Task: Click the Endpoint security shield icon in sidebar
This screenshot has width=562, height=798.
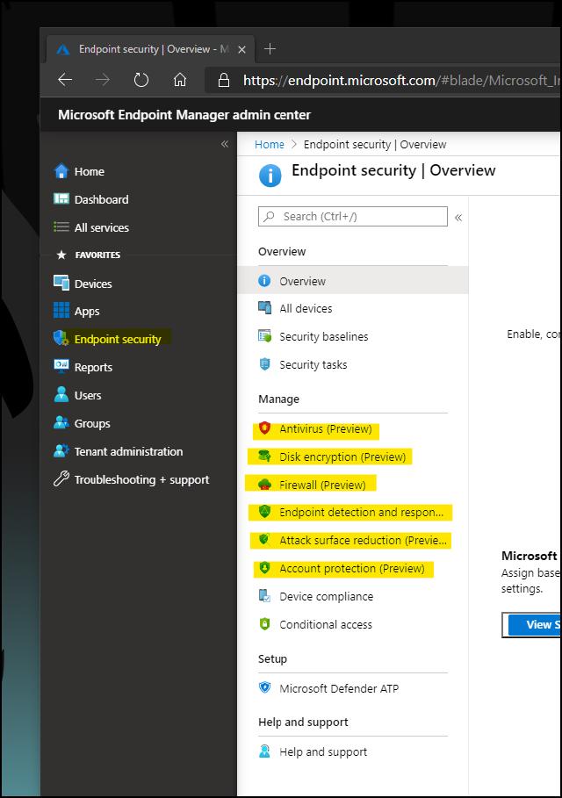Action: coord(61,339)
